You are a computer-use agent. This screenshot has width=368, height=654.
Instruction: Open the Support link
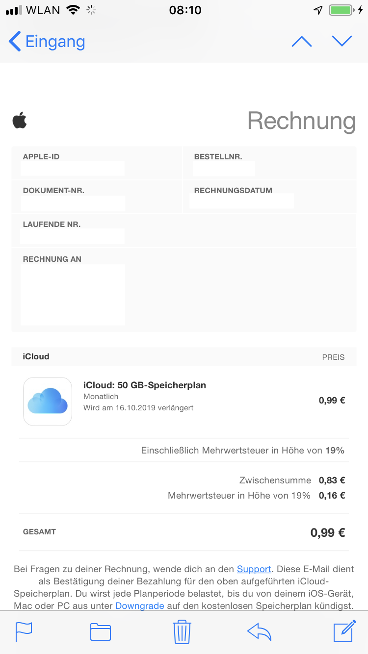click(x=254, y=569)
